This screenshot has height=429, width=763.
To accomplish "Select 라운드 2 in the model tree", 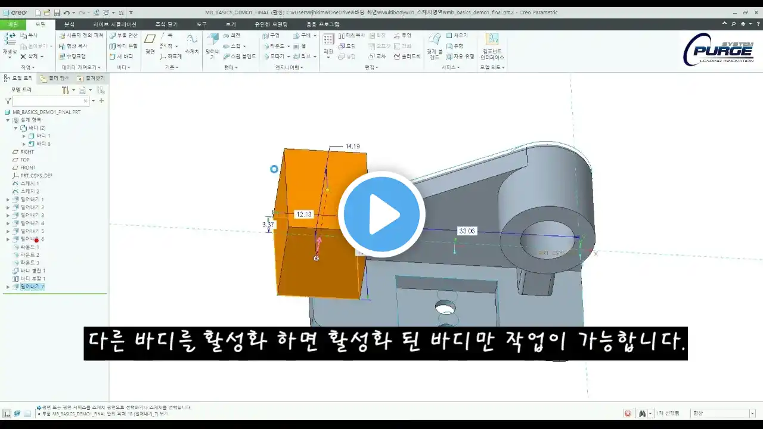I will click(26, 255).
